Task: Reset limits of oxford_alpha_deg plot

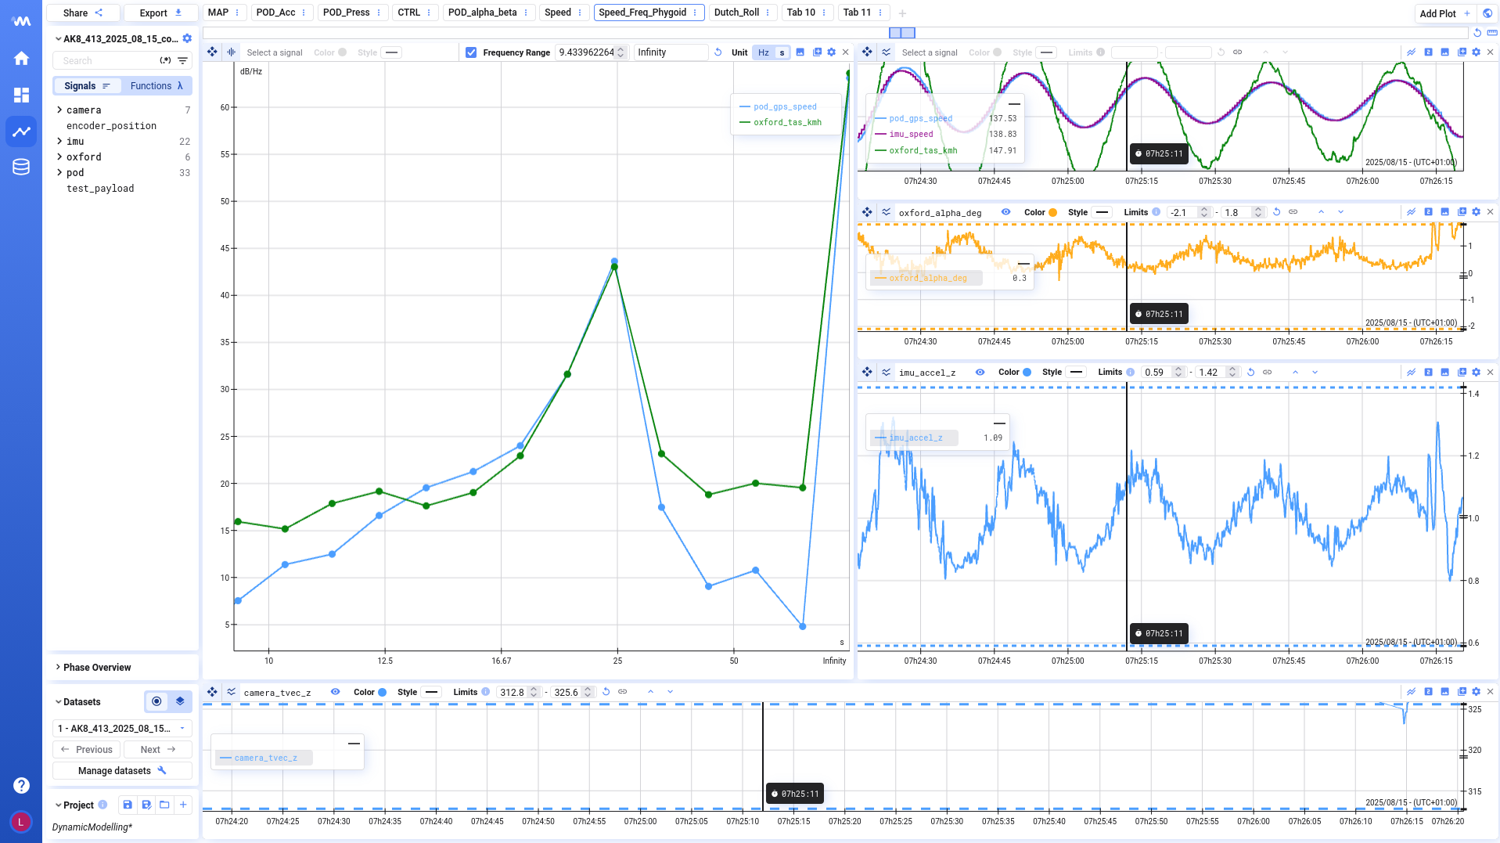Action: pos(1277,212)
